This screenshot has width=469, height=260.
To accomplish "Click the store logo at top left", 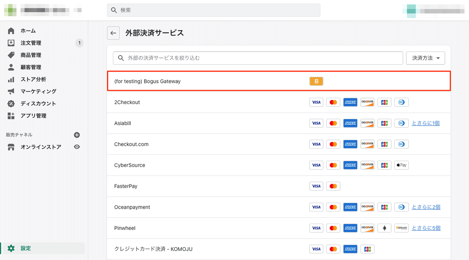I will coord(11,10).
